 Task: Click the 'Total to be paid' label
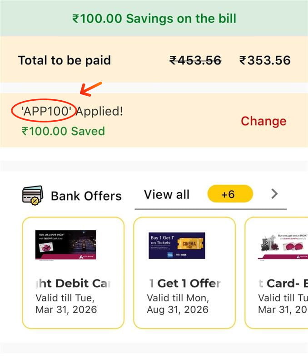click(64, 60)
